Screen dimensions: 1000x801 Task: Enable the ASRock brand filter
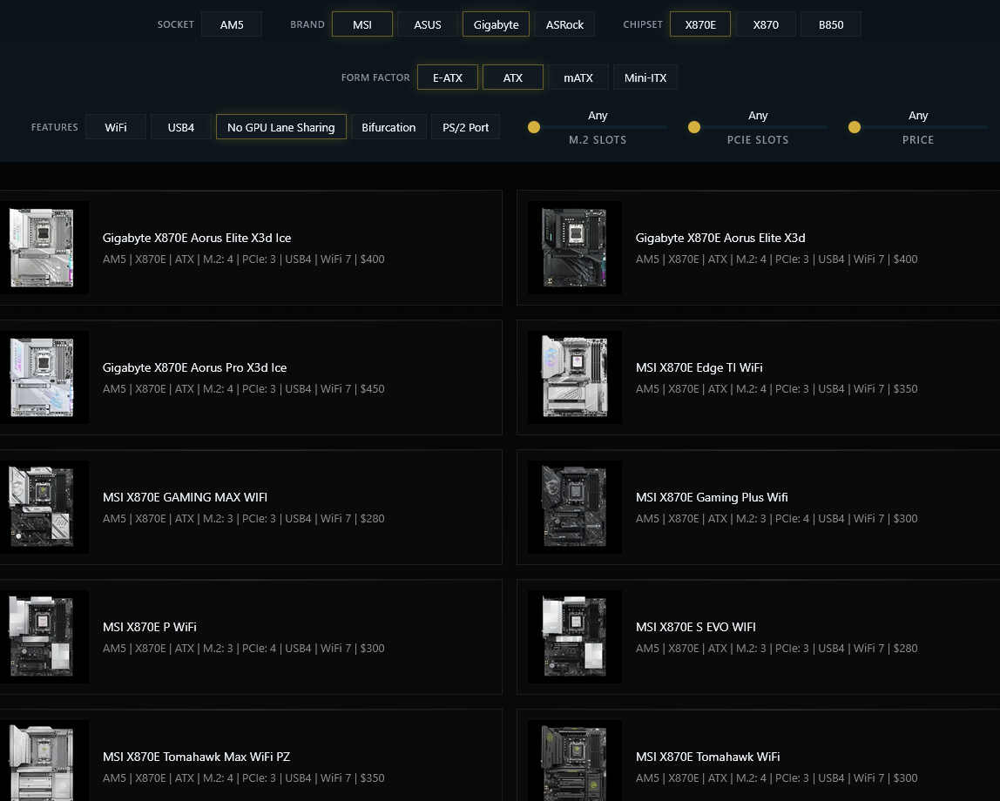[564, 24]
